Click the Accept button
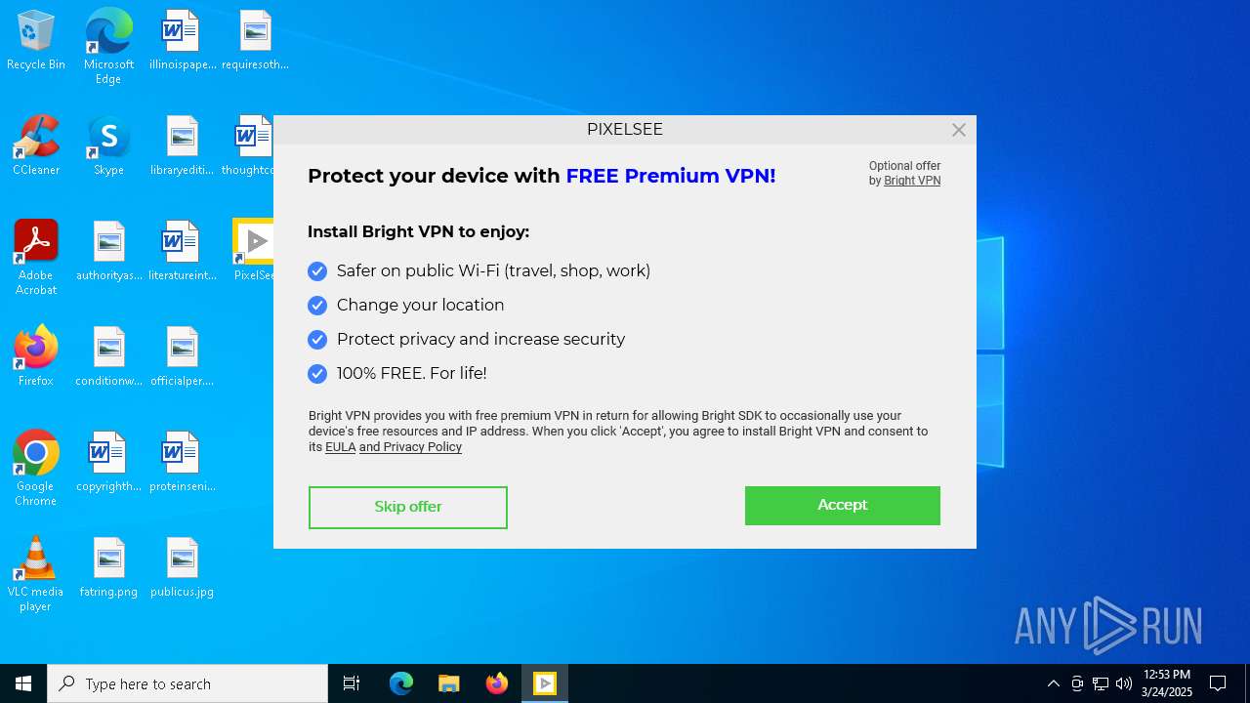Image resolution: width=1250 pixels, height=703 pixels. pos(842,506)
